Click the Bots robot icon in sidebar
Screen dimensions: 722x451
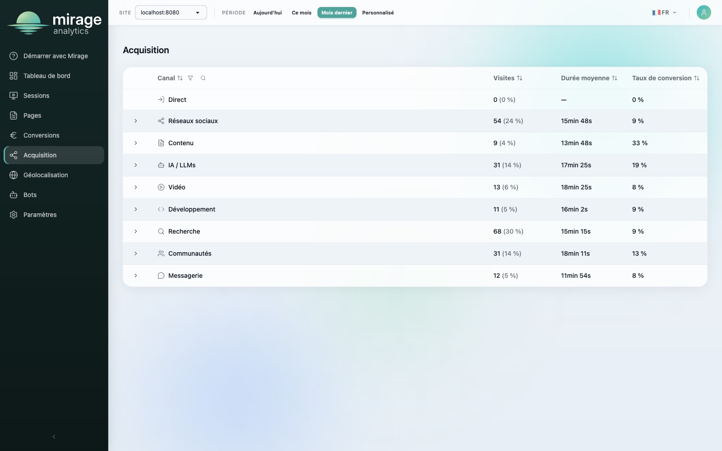14,195
